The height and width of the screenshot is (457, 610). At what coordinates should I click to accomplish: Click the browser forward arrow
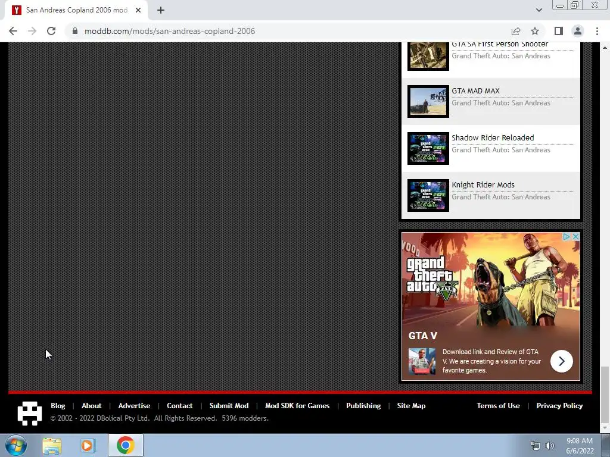click(32, 31)
